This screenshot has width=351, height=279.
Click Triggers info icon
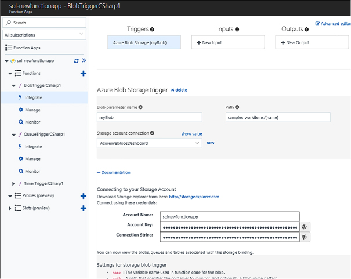click(152, 30)
